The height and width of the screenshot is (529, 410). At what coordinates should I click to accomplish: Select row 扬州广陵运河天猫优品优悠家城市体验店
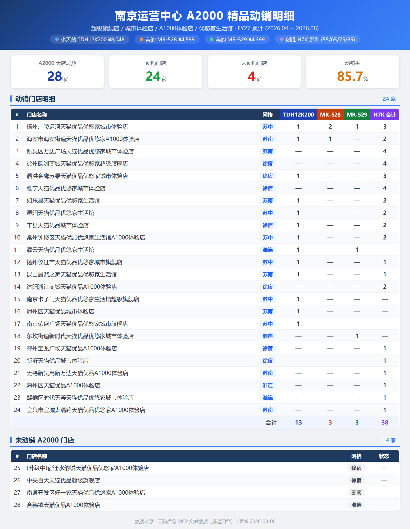pos(205,127)
